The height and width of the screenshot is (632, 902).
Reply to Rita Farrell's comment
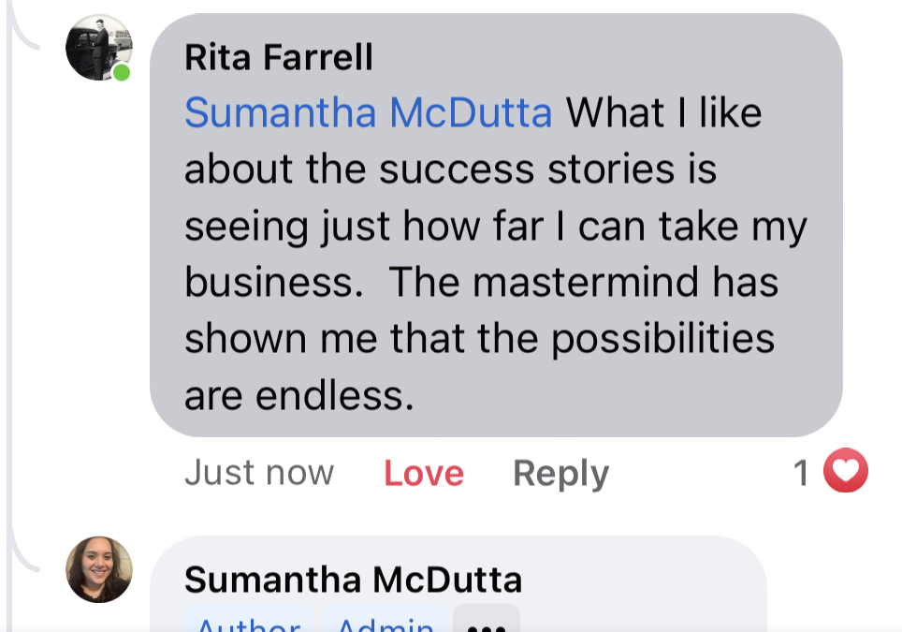560,473
